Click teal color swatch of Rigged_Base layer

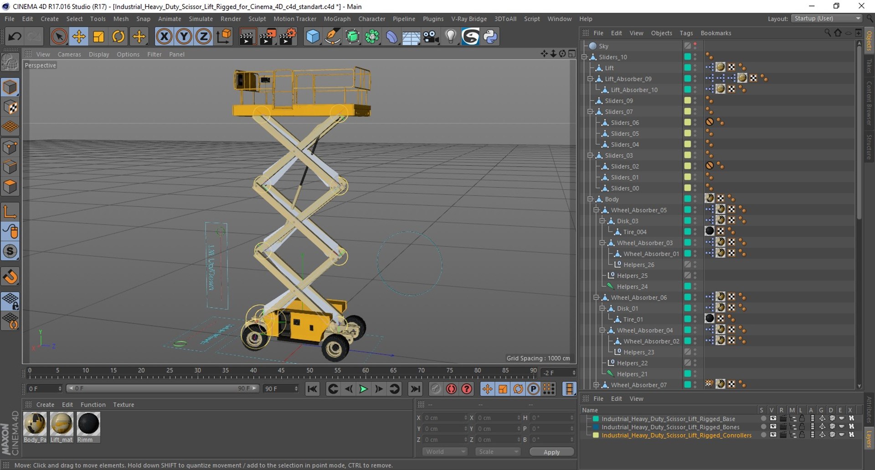pyautogui.click(x=596, y=419)
